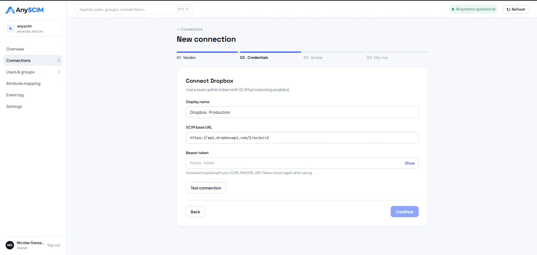Select the 02 · Credentials step
Screen dimensions: 537x255
271,56
